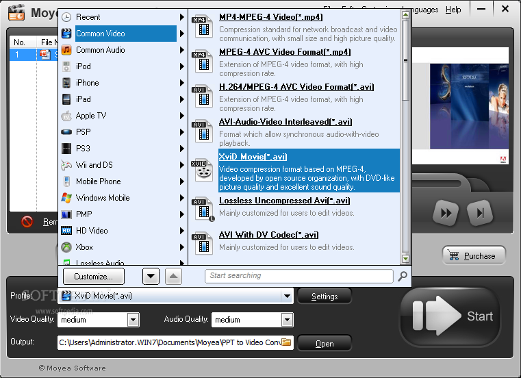Click the iPhone device icon
Screen dimensions: 521x378
pyautogui.click(x=66, y=83)
